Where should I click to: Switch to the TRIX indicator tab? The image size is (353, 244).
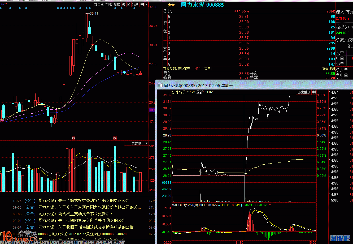[52, 242]
